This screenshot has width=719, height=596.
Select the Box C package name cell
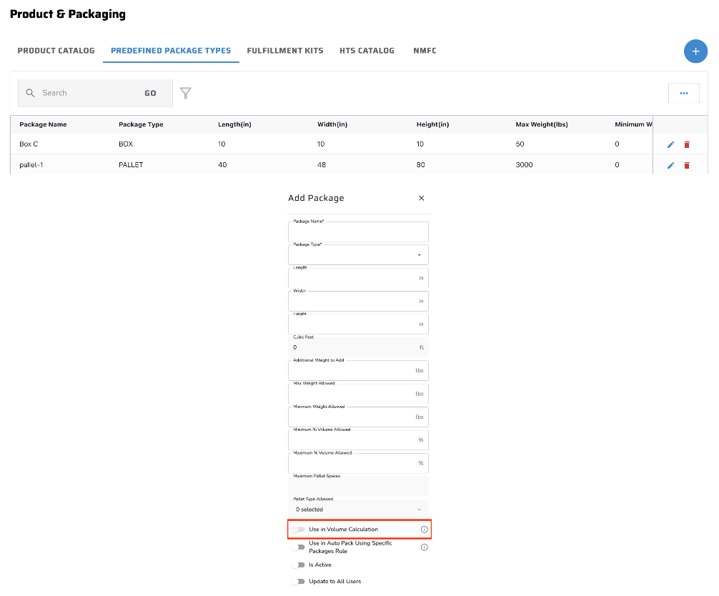point(29,144)
